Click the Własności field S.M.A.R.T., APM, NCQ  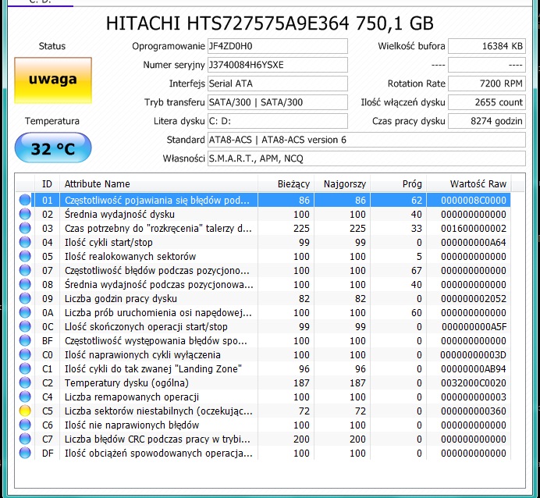click(367, 158)
